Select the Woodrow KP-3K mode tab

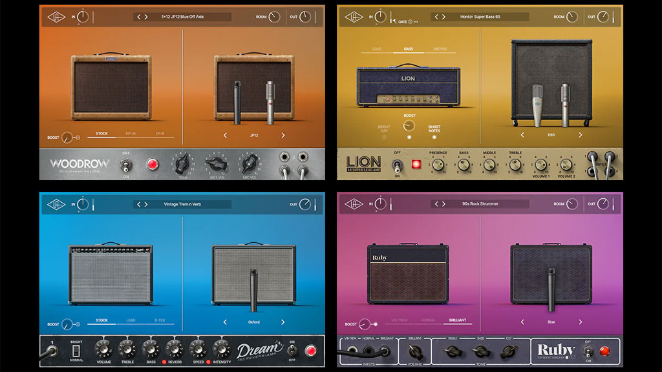coord(131,134)
